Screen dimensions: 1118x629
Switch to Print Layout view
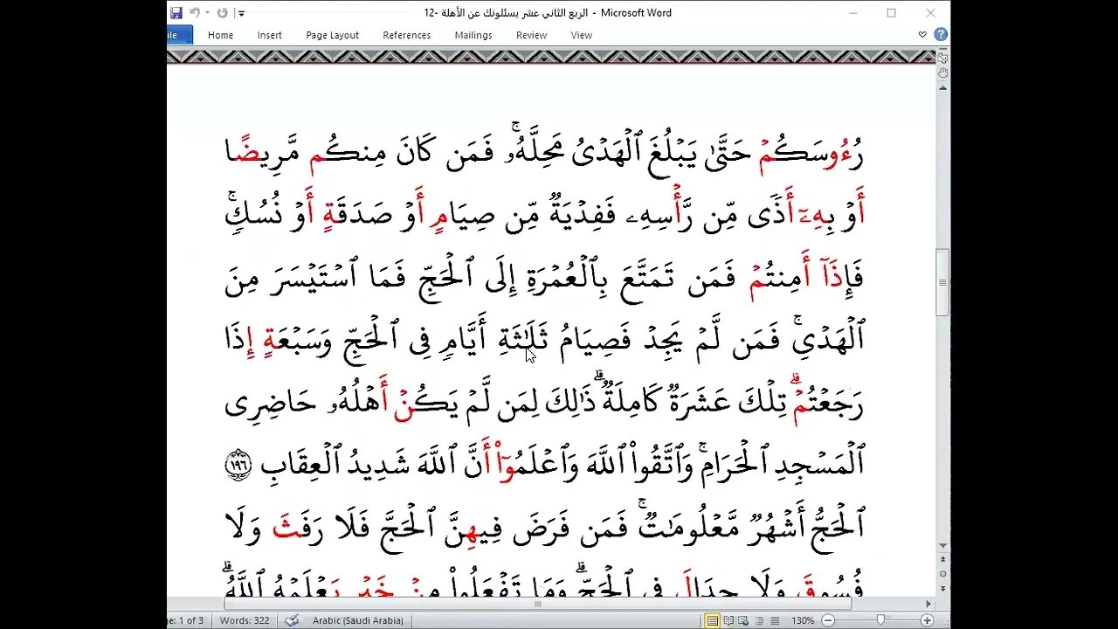click(x=713, y=620)
